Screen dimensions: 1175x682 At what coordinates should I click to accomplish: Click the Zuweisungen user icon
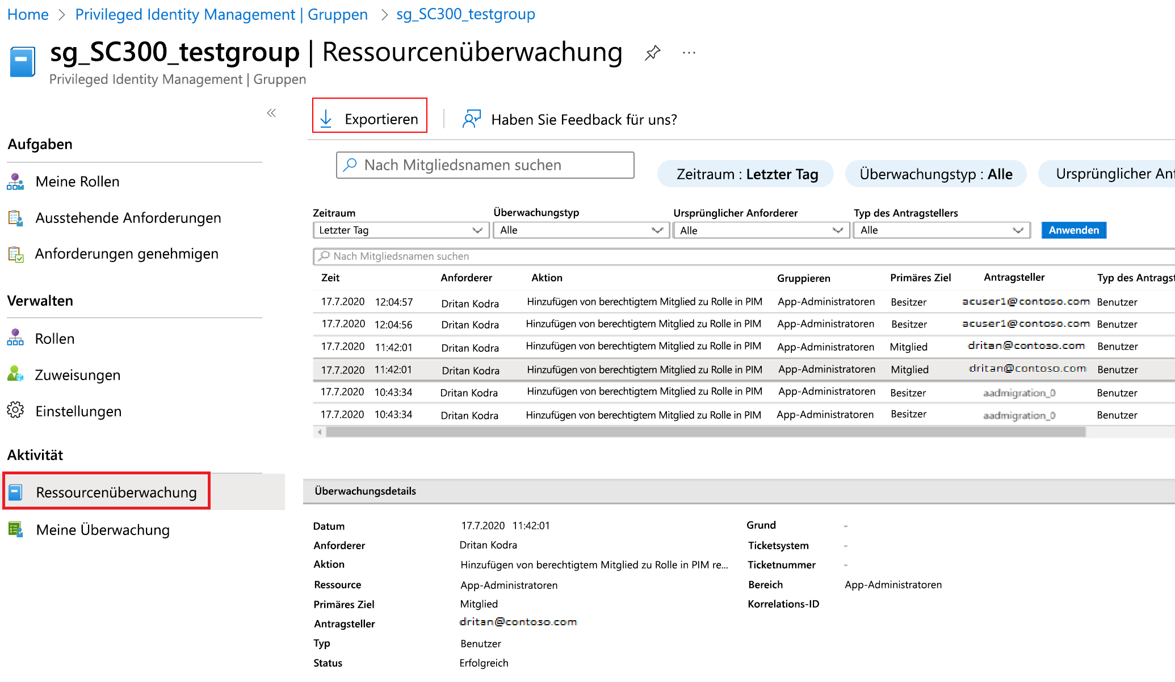pyautogui.click(x=15, y=374)
